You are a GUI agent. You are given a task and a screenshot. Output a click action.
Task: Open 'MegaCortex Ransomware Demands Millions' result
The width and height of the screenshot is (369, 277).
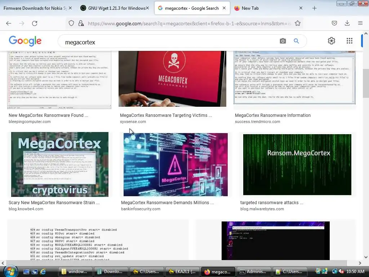point(167,203)
